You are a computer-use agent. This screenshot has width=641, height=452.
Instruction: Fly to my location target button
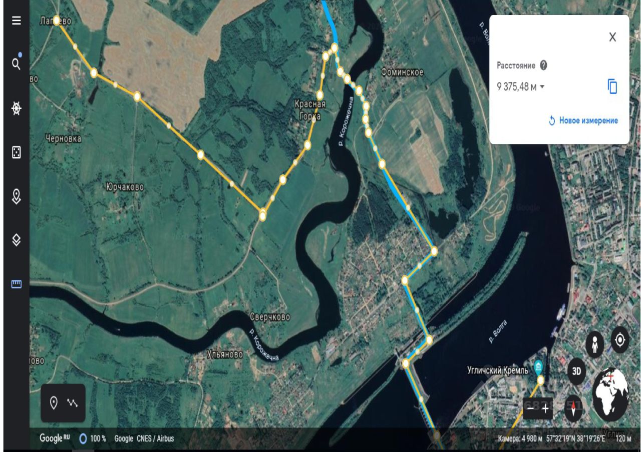click(x=620, y=340)
